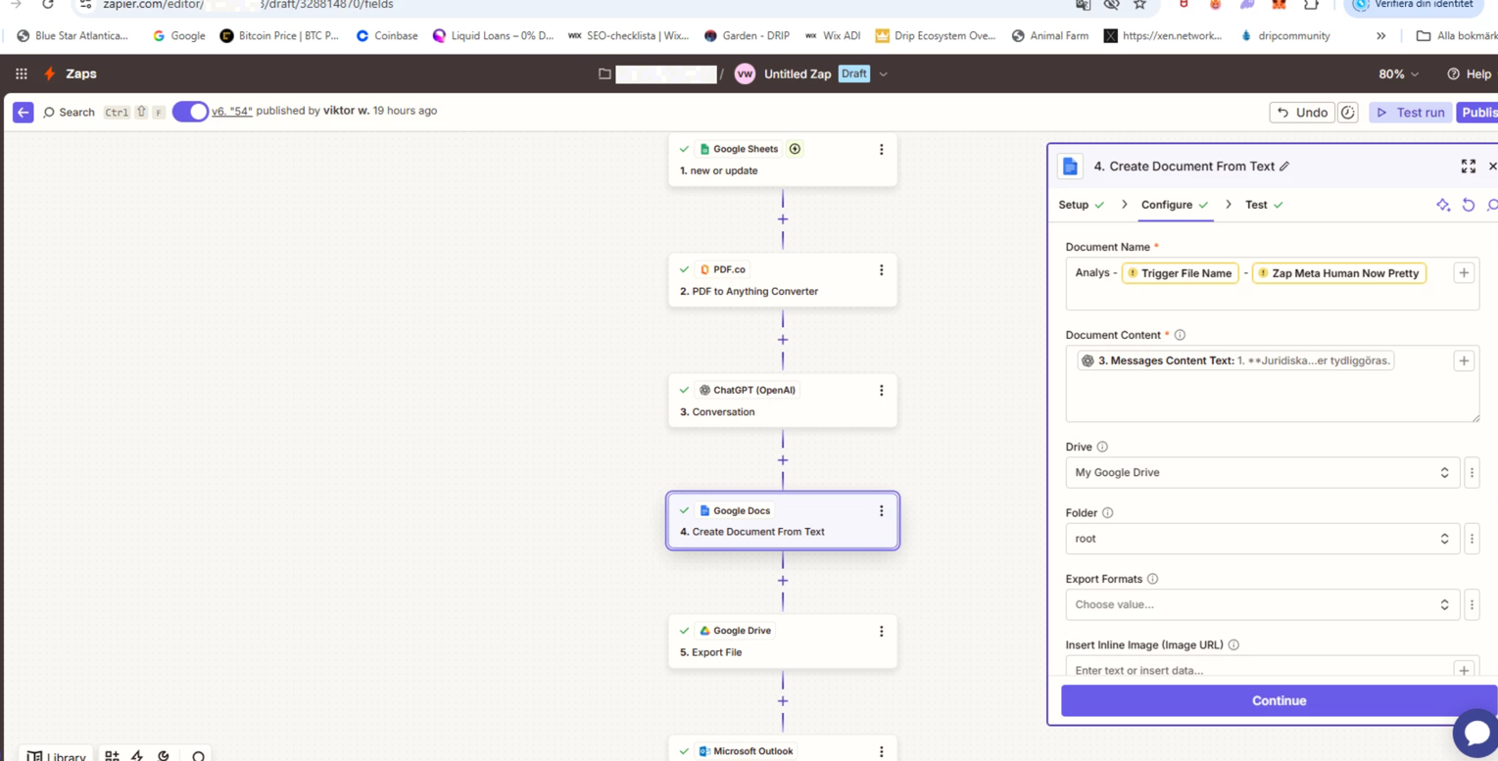The width and height of the screenshot is (1498, 761).
Task: Click the Test run button
Action: (1411, 113)
